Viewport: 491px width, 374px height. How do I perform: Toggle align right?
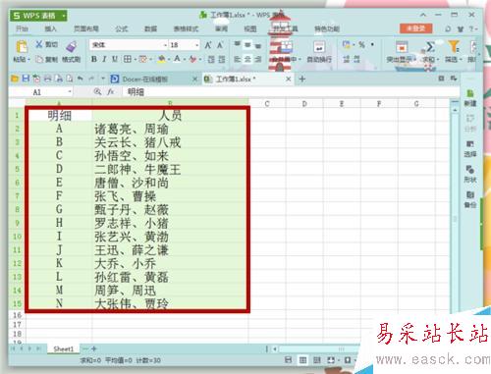[x=258, y=59]
